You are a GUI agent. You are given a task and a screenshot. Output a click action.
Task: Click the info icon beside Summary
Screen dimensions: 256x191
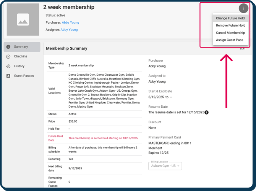(x=8, y=47)
